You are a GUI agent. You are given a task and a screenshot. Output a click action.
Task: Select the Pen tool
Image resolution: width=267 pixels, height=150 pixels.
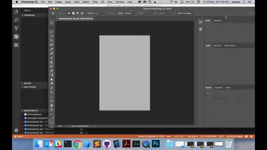tap(51, 88)
